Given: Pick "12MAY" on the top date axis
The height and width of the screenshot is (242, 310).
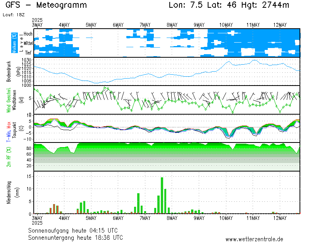Looking at the screenshot, I should (x=280, y=25).
